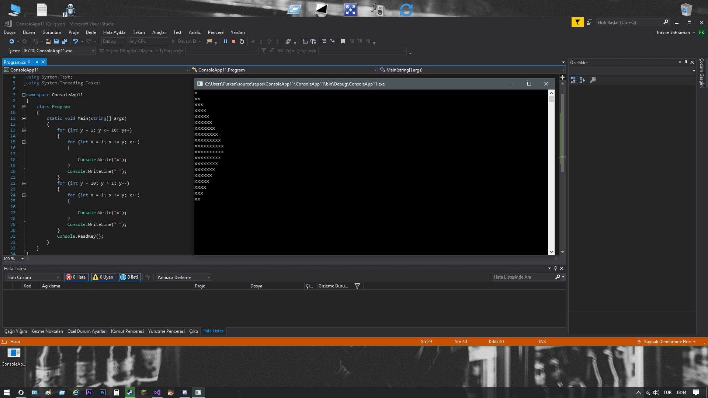
Task: Collapse the class Program block
Action: [x=24, y=107]
